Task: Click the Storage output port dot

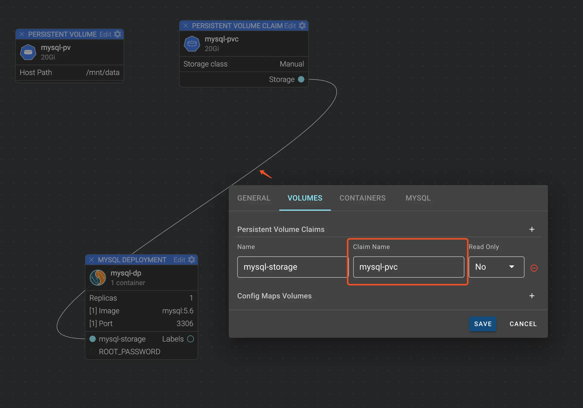Action: click(301, 79)
